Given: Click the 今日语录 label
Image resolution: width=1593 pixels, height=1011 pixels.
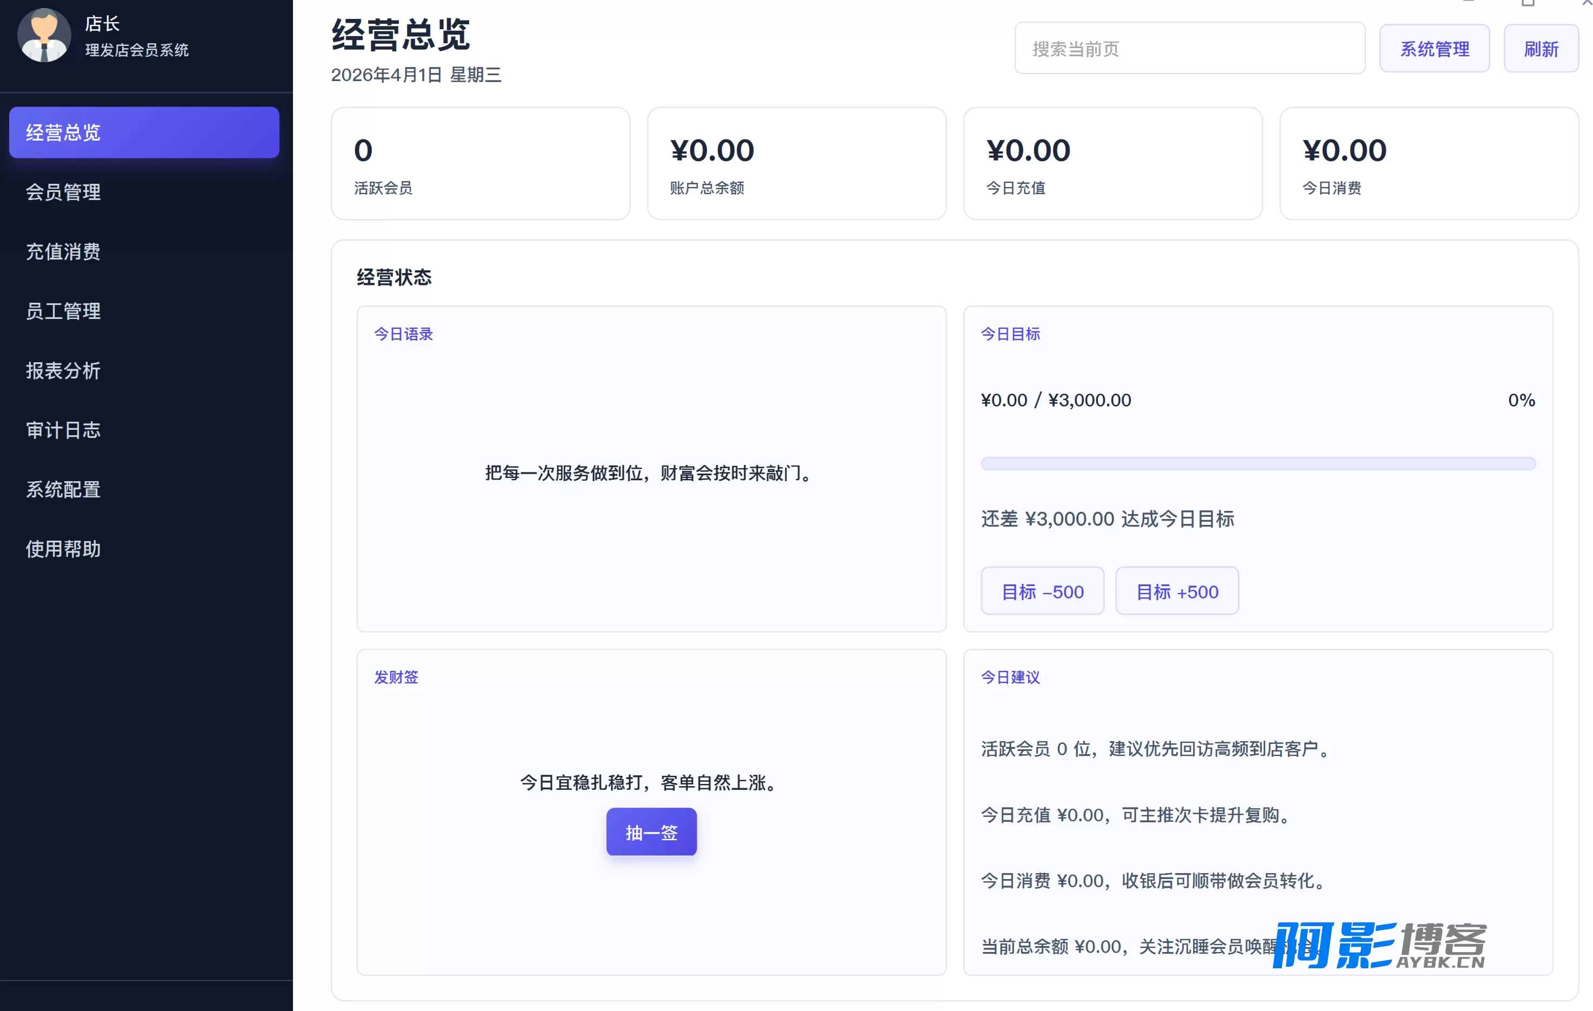Looking at the screenshot, I should click(x=404, y=334).
